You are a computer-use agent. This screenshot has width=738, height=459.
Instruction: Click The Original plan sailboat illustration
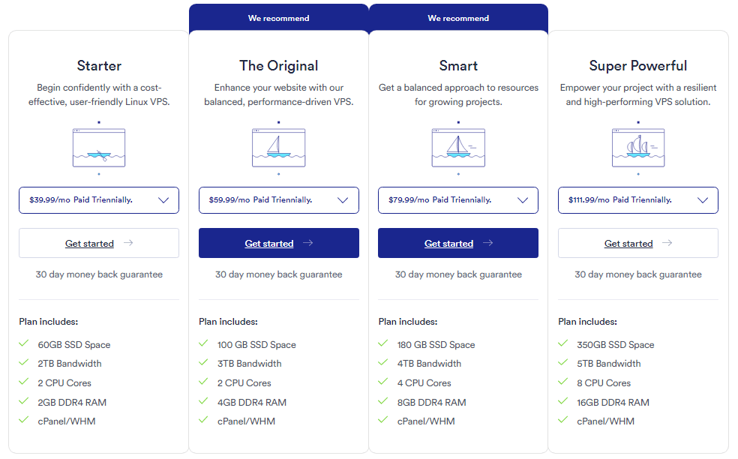click(x=278, y=148)
